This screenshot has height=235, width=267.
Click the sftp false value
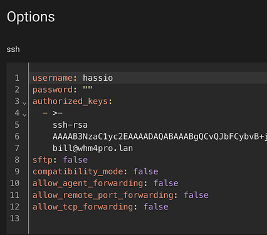tap(75, 160)
